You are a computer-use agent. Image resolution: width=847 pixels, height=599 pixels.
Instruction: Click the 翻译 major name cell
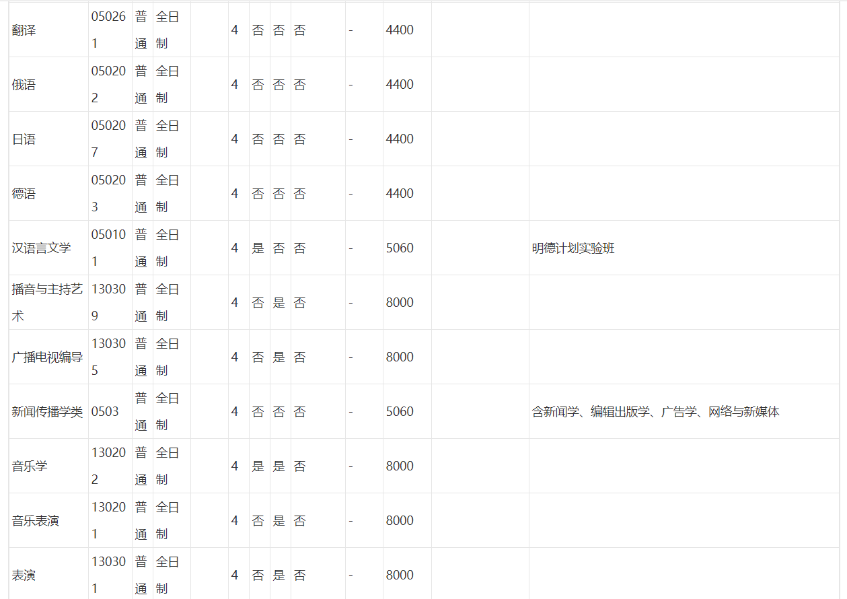pos(24,30)
